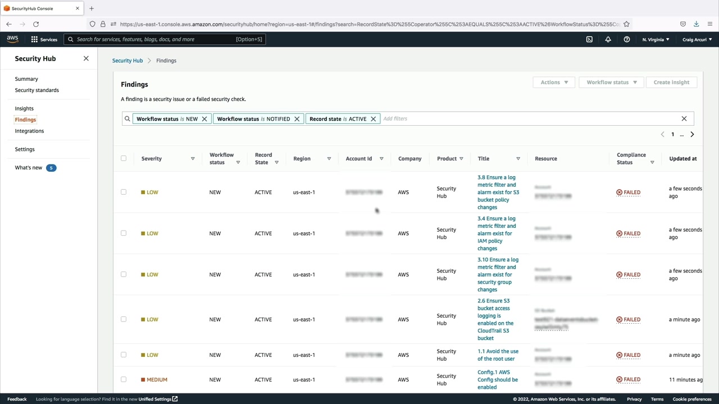Open the N. Virginia region selector
This screenshot has width=719, height=404.
656,39
